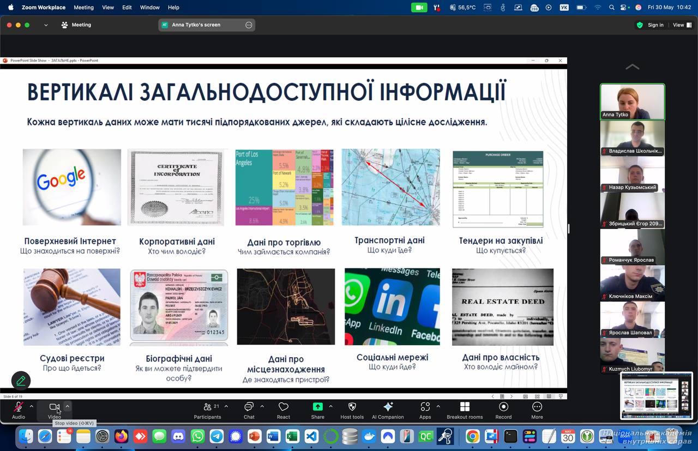Go to next slide arrow in PowerPoint status bar
The height and width of the screenshot is (451, 698).
pos(511,396)
